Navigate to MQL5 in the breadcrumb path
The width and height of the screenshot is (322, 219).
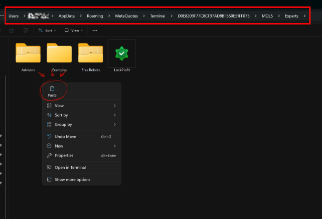click(x=267, y=16)
